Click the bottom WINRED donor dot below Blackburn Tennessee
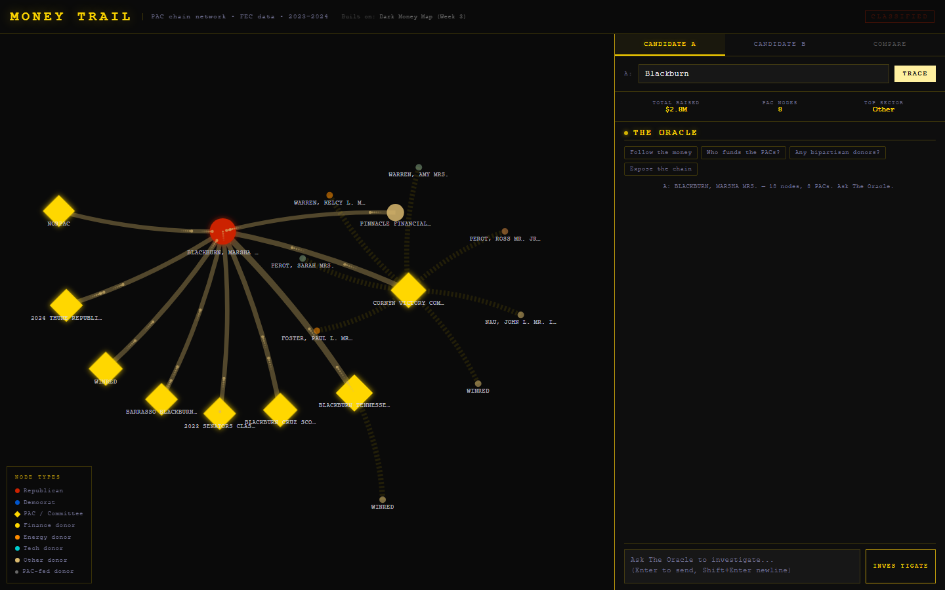 (383, 500)
